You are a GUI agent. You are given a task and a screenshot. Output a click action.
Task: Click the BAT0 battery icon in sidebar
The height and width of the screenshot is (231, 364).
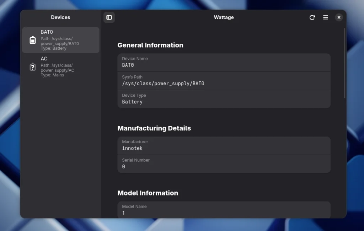33,40
